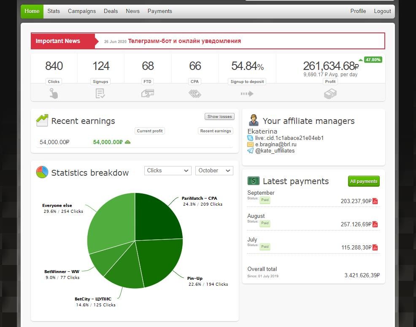The width and height of the screenshot is (416, 327).
Task: Open the Campaigns menu item
Action: pos(82,11)
